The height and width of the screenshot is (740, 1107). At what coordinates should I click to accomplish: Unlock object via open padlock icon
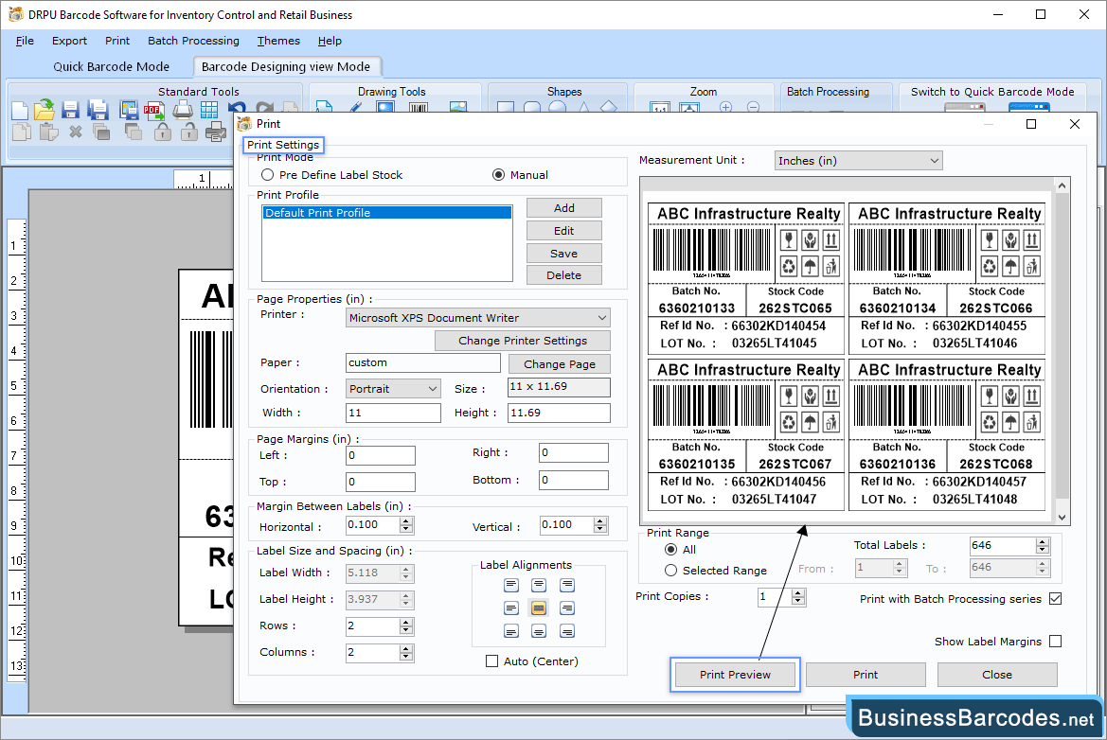coord(189,132)
